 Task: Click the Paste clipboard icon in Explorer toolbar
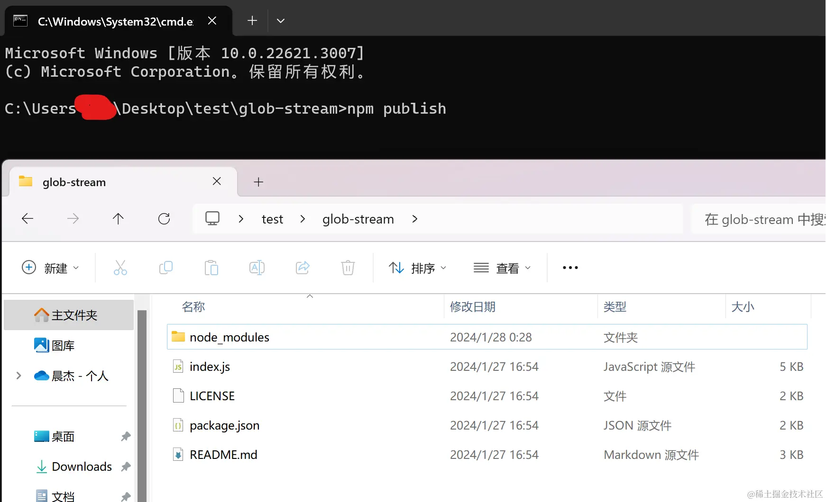click(211, 268)
